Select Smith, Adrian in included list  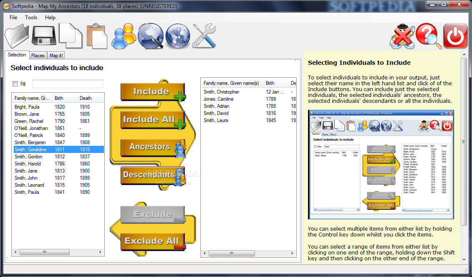point(249,106)
